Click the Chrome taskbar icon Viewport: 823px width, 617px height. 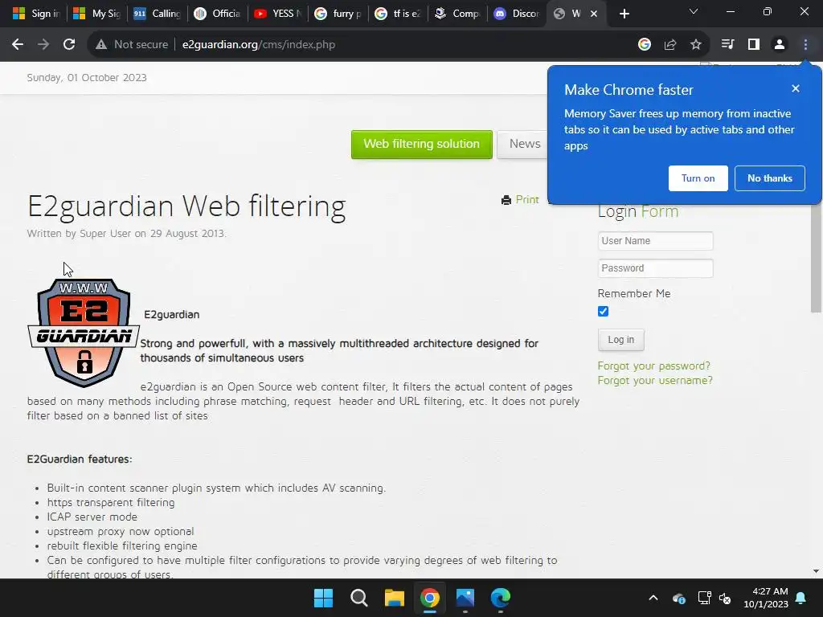click(x=429, y=598)
